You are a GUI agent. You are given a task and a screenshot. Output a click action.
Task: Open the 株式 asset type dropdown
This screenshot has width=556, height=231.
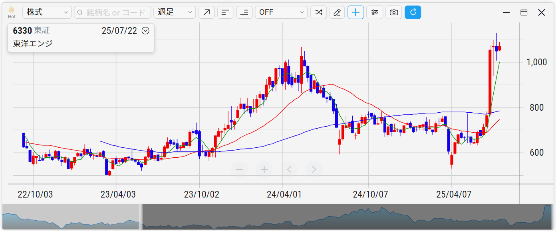pos(47,12)
